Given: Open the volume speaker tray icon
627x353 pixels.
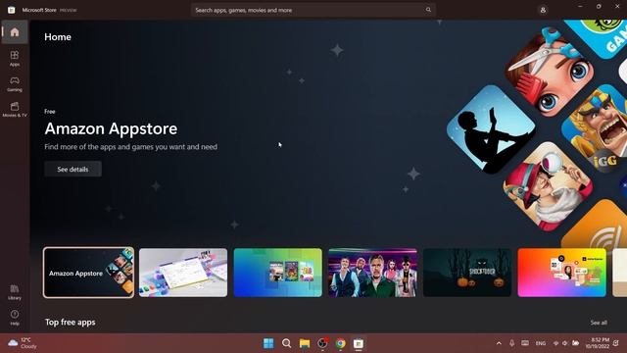Looking at the screenshot, I should pyautogui.click(x=565, y=343).
